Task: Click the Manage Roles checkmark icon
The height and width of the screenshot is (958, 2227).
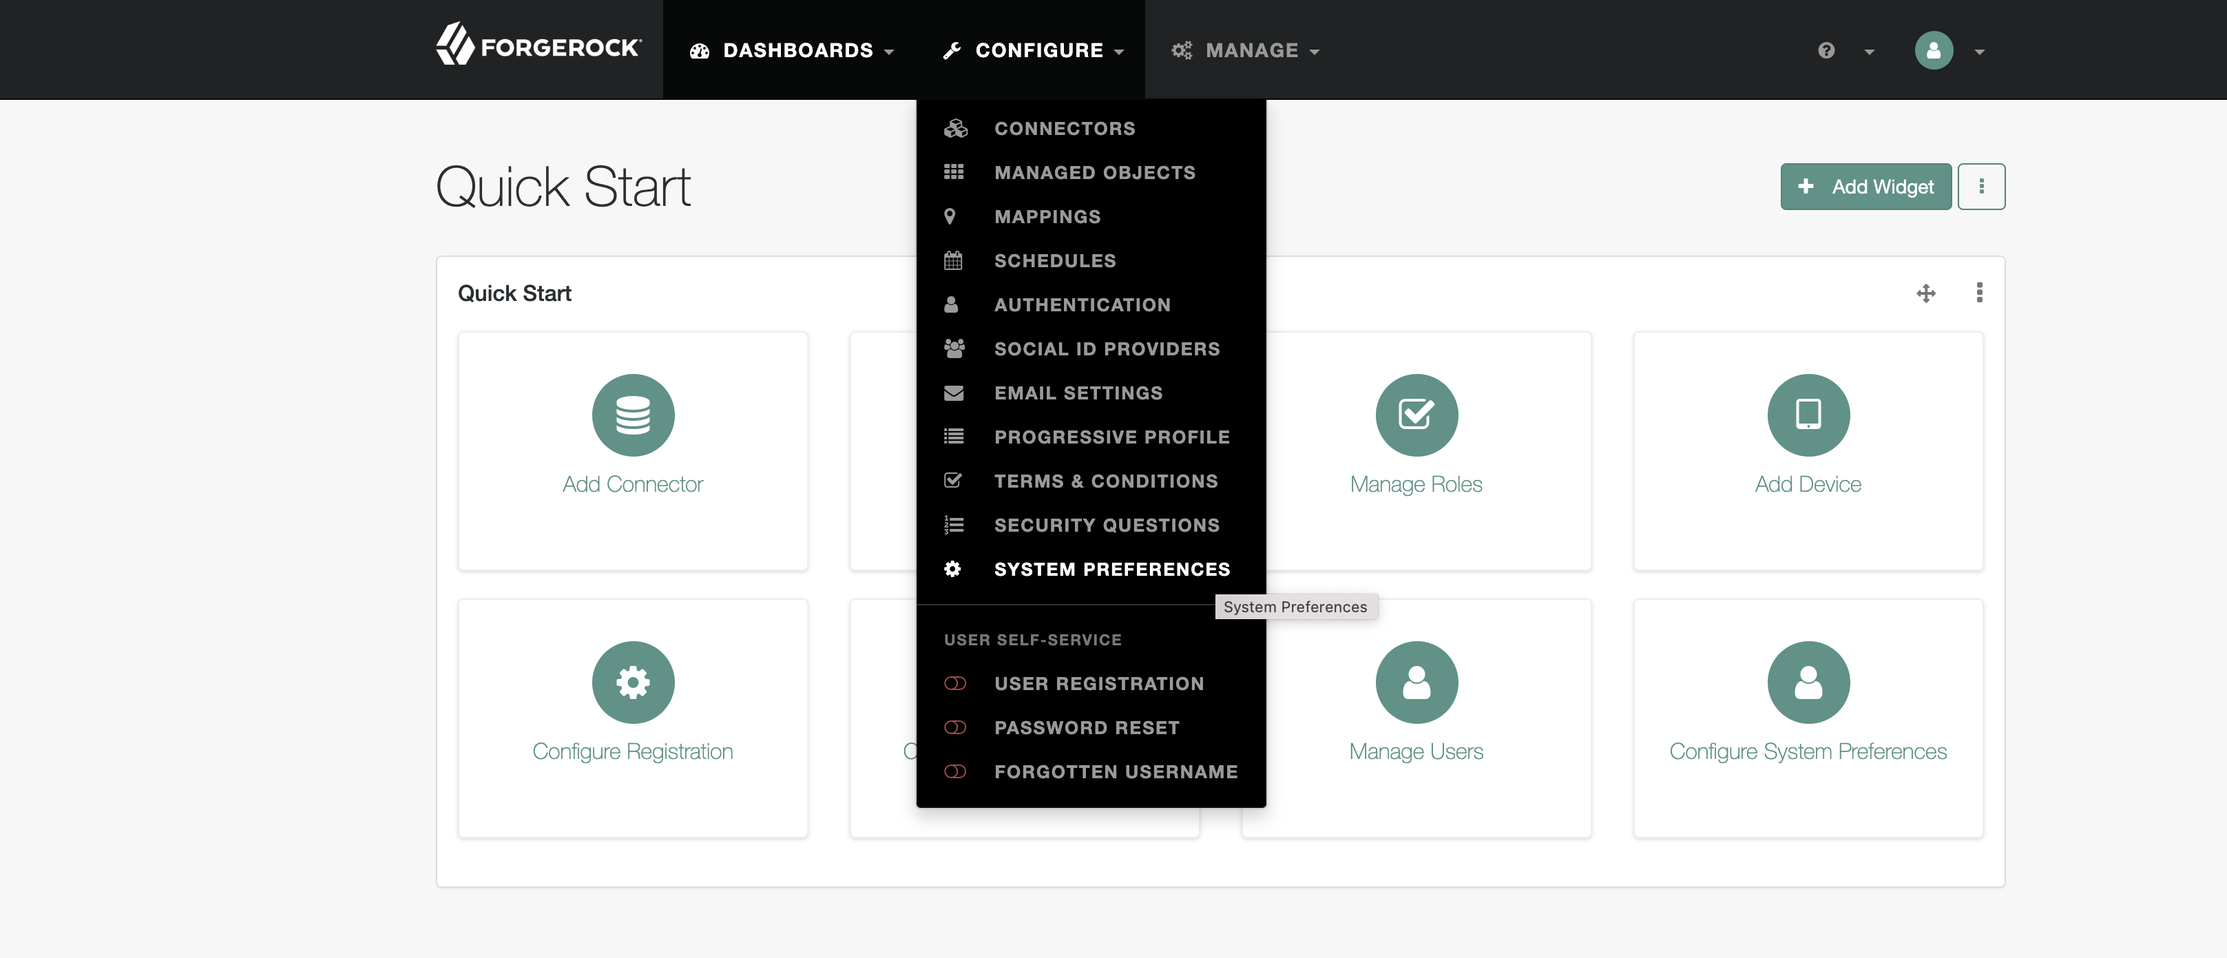Action: pyautogui.click(x=1416, y=415)
